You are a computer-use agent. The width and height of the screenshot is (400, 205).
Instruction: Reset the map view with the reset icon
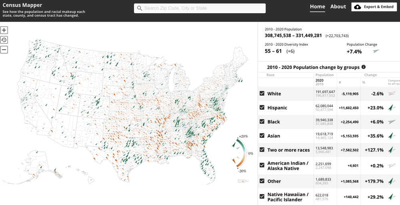(4, 40)
